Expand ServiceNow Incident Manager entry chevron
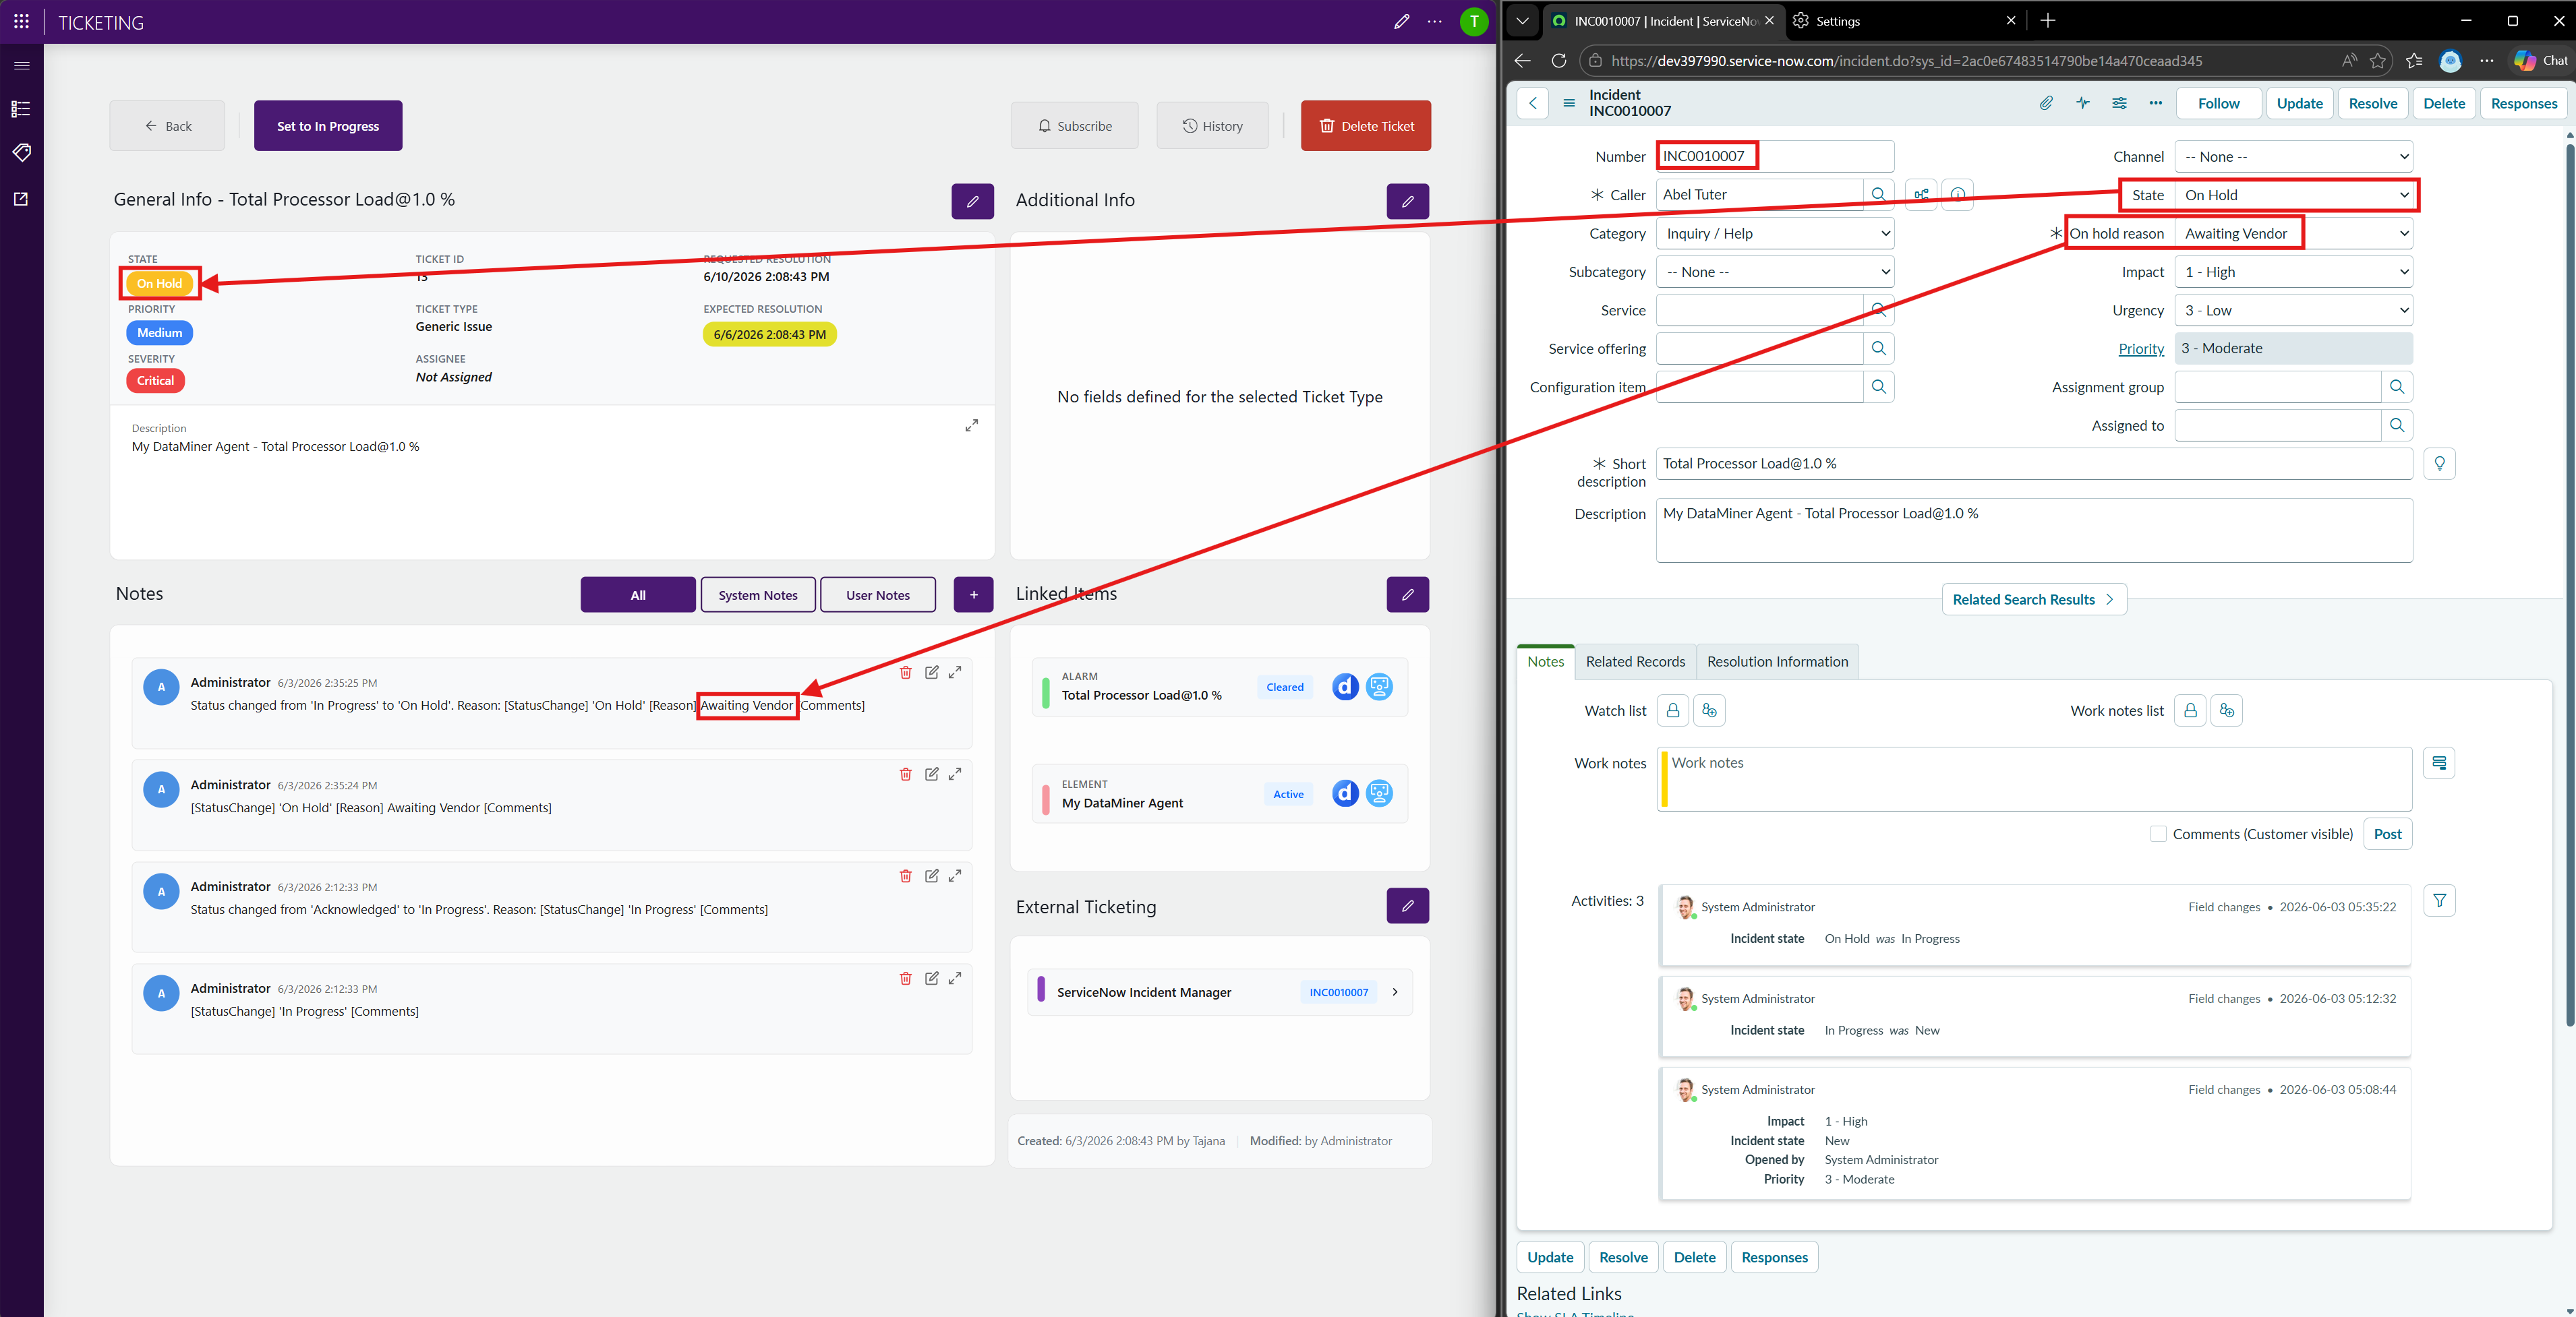 click(x=1395, y=992)
